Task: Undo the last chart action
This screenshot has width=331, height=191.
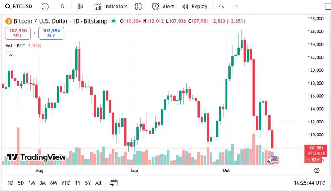Action: coord(221,7)
